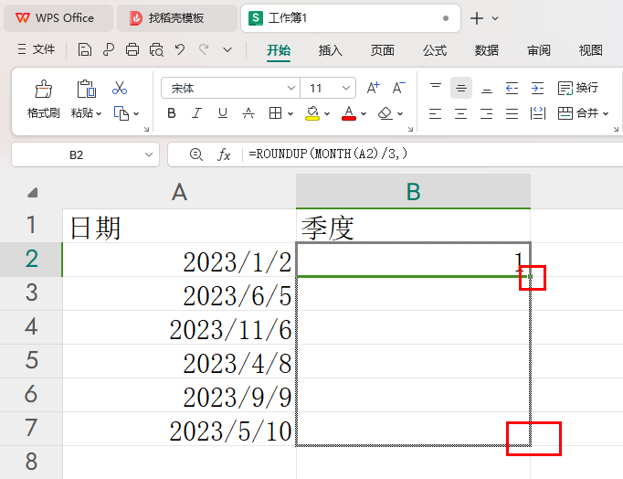Click the Wrap Text (换行) button
The height and width of the screenshot is (479, 623).
pos(577,88)
